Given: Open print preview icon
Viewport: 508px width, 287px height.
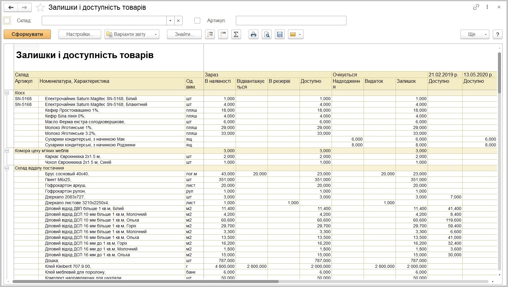Looking at the screenshot, I should pos(267,34).
